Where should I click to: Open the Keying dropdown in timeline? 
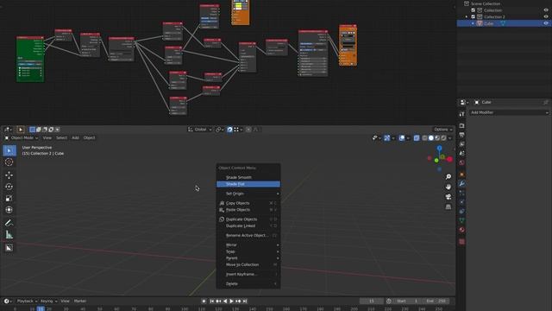[x=48, y=301]
